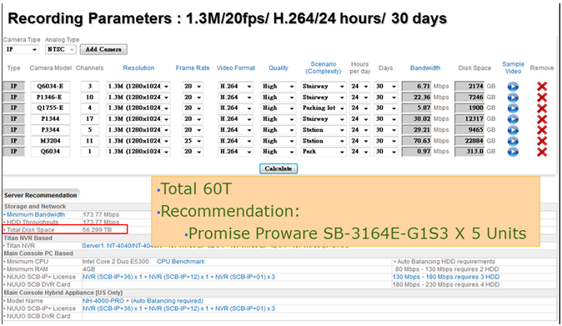Viewport: 562px width, 326px height.
Task: Click the Resolution column header link
Action: [x=138, y=68]
